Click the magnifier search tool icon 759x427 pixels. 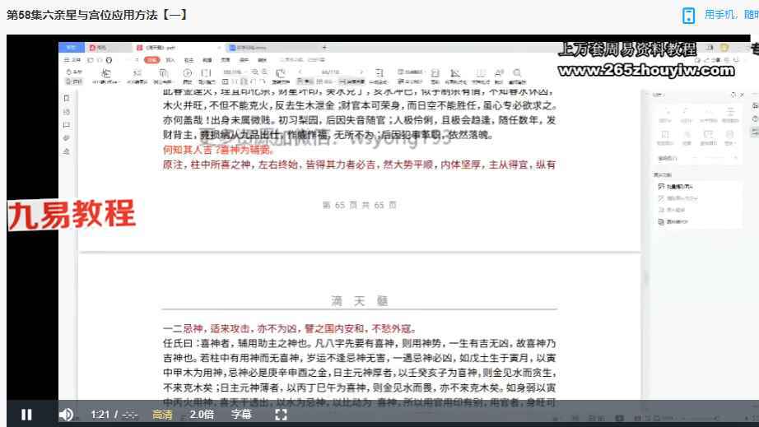point(517,73)
